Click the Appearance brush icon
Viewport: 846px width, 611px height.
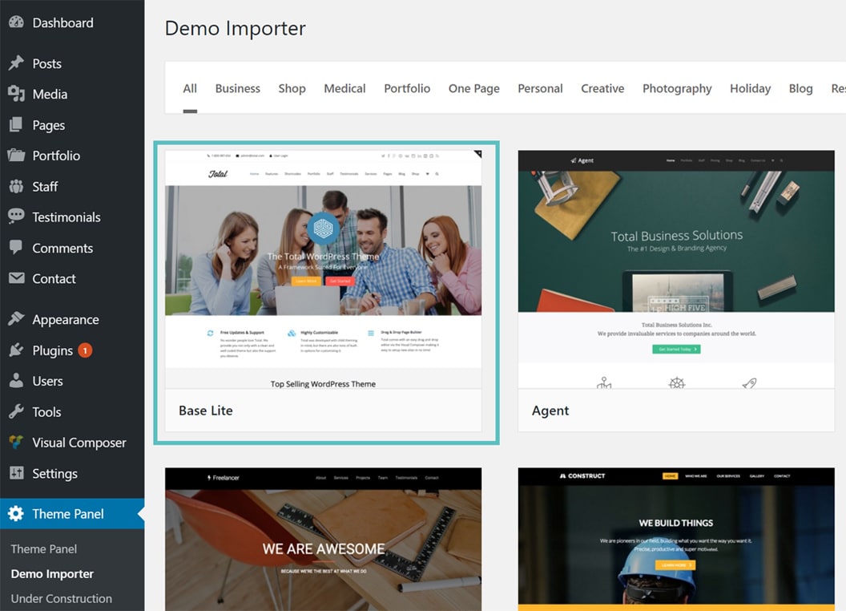tap(18, 319)
